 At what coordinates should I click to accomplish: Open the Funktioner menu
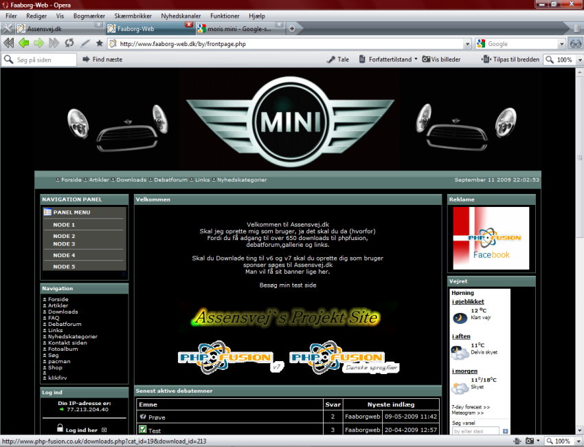(x=225, y=16)
